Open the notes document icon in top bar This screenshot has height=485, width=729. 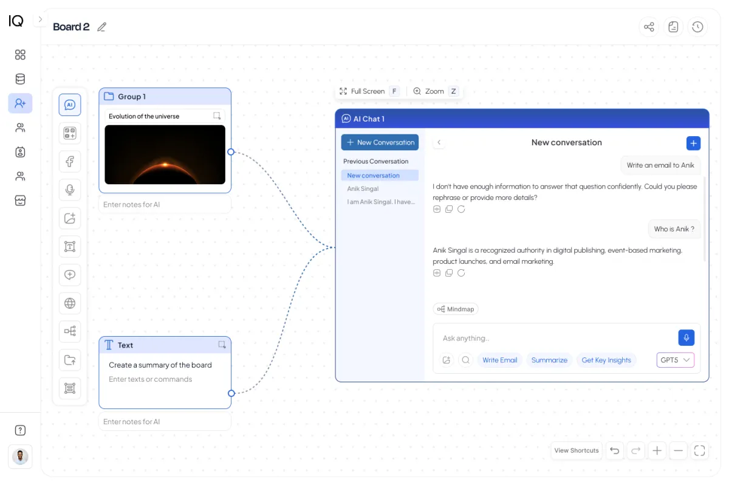click(x=673, y=27)
